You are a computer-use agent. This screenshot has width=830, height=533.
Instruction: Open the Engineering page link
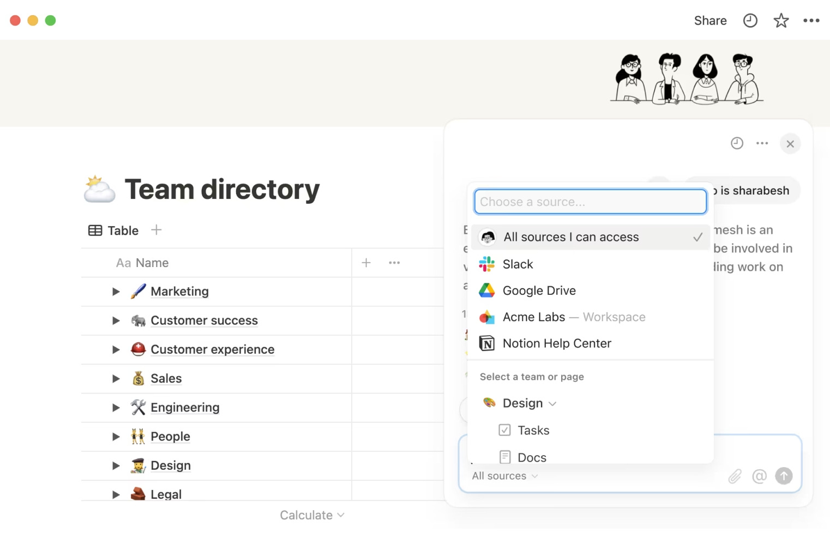tap(185, 407)
